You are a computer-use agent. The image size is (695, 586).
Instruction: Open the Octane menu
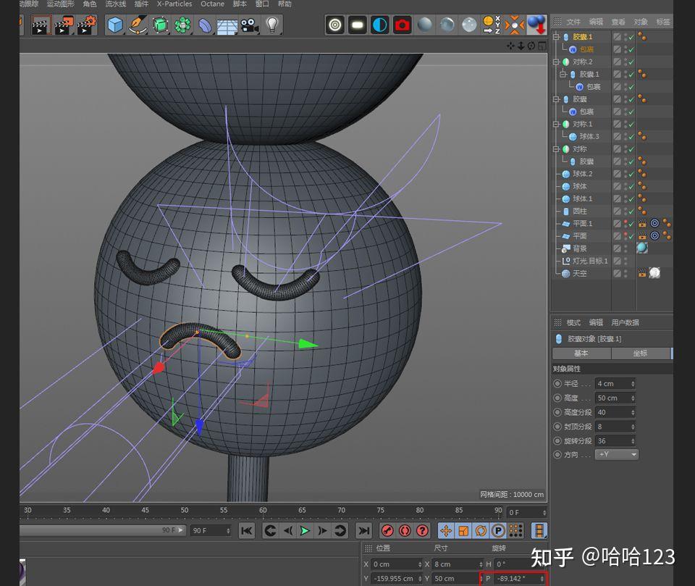click(x=212, y=4)
